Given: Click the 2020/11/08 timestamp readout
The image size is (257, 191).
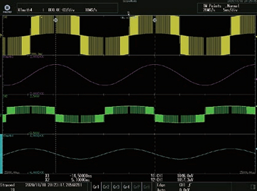Looking at the screenshot, I should pyautogui.click(x=53, y=185).
